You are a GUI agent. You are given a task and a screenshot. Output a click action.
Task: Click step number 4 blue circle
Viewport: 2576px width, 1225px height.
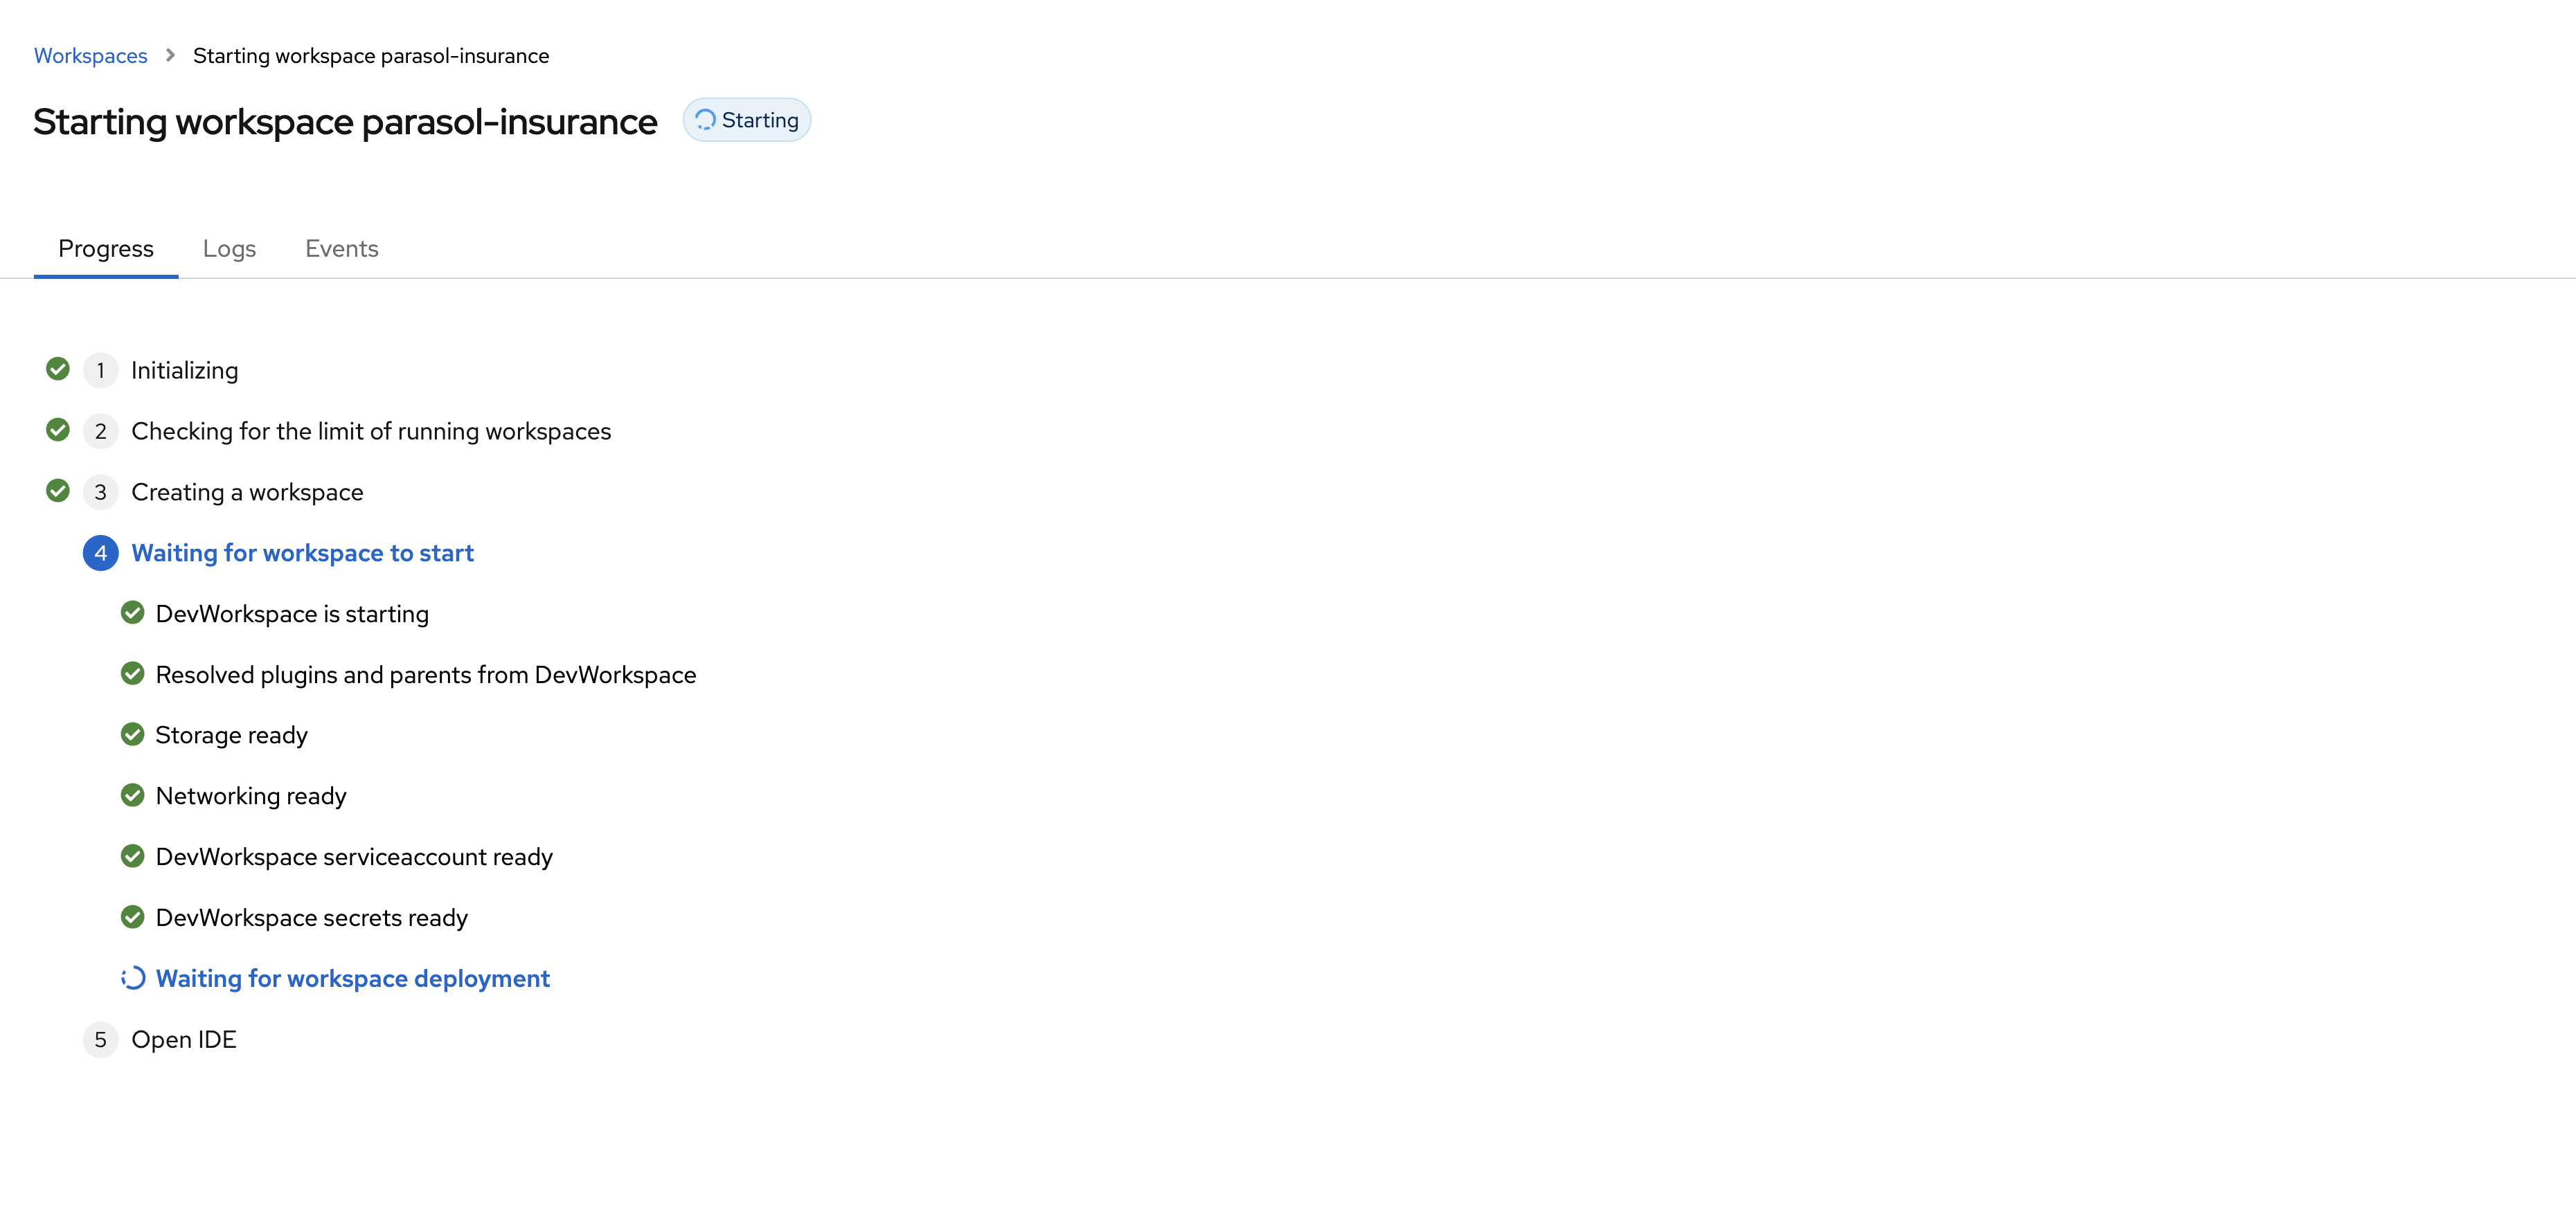[x=100, y=552]
